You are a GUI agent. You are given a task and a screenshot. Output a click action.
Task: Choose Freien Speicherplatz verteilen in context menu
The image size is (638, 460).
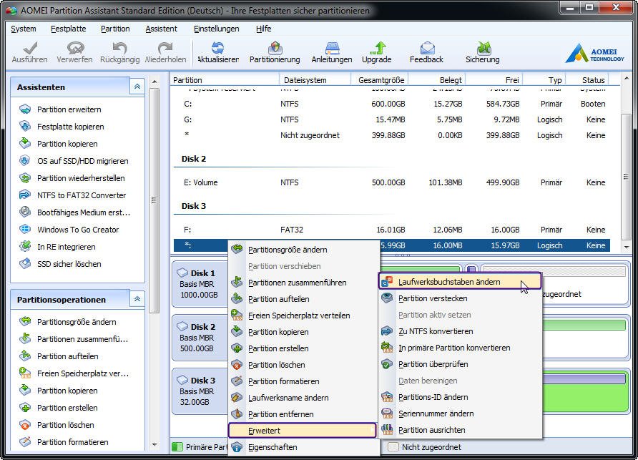coord(303,315)
